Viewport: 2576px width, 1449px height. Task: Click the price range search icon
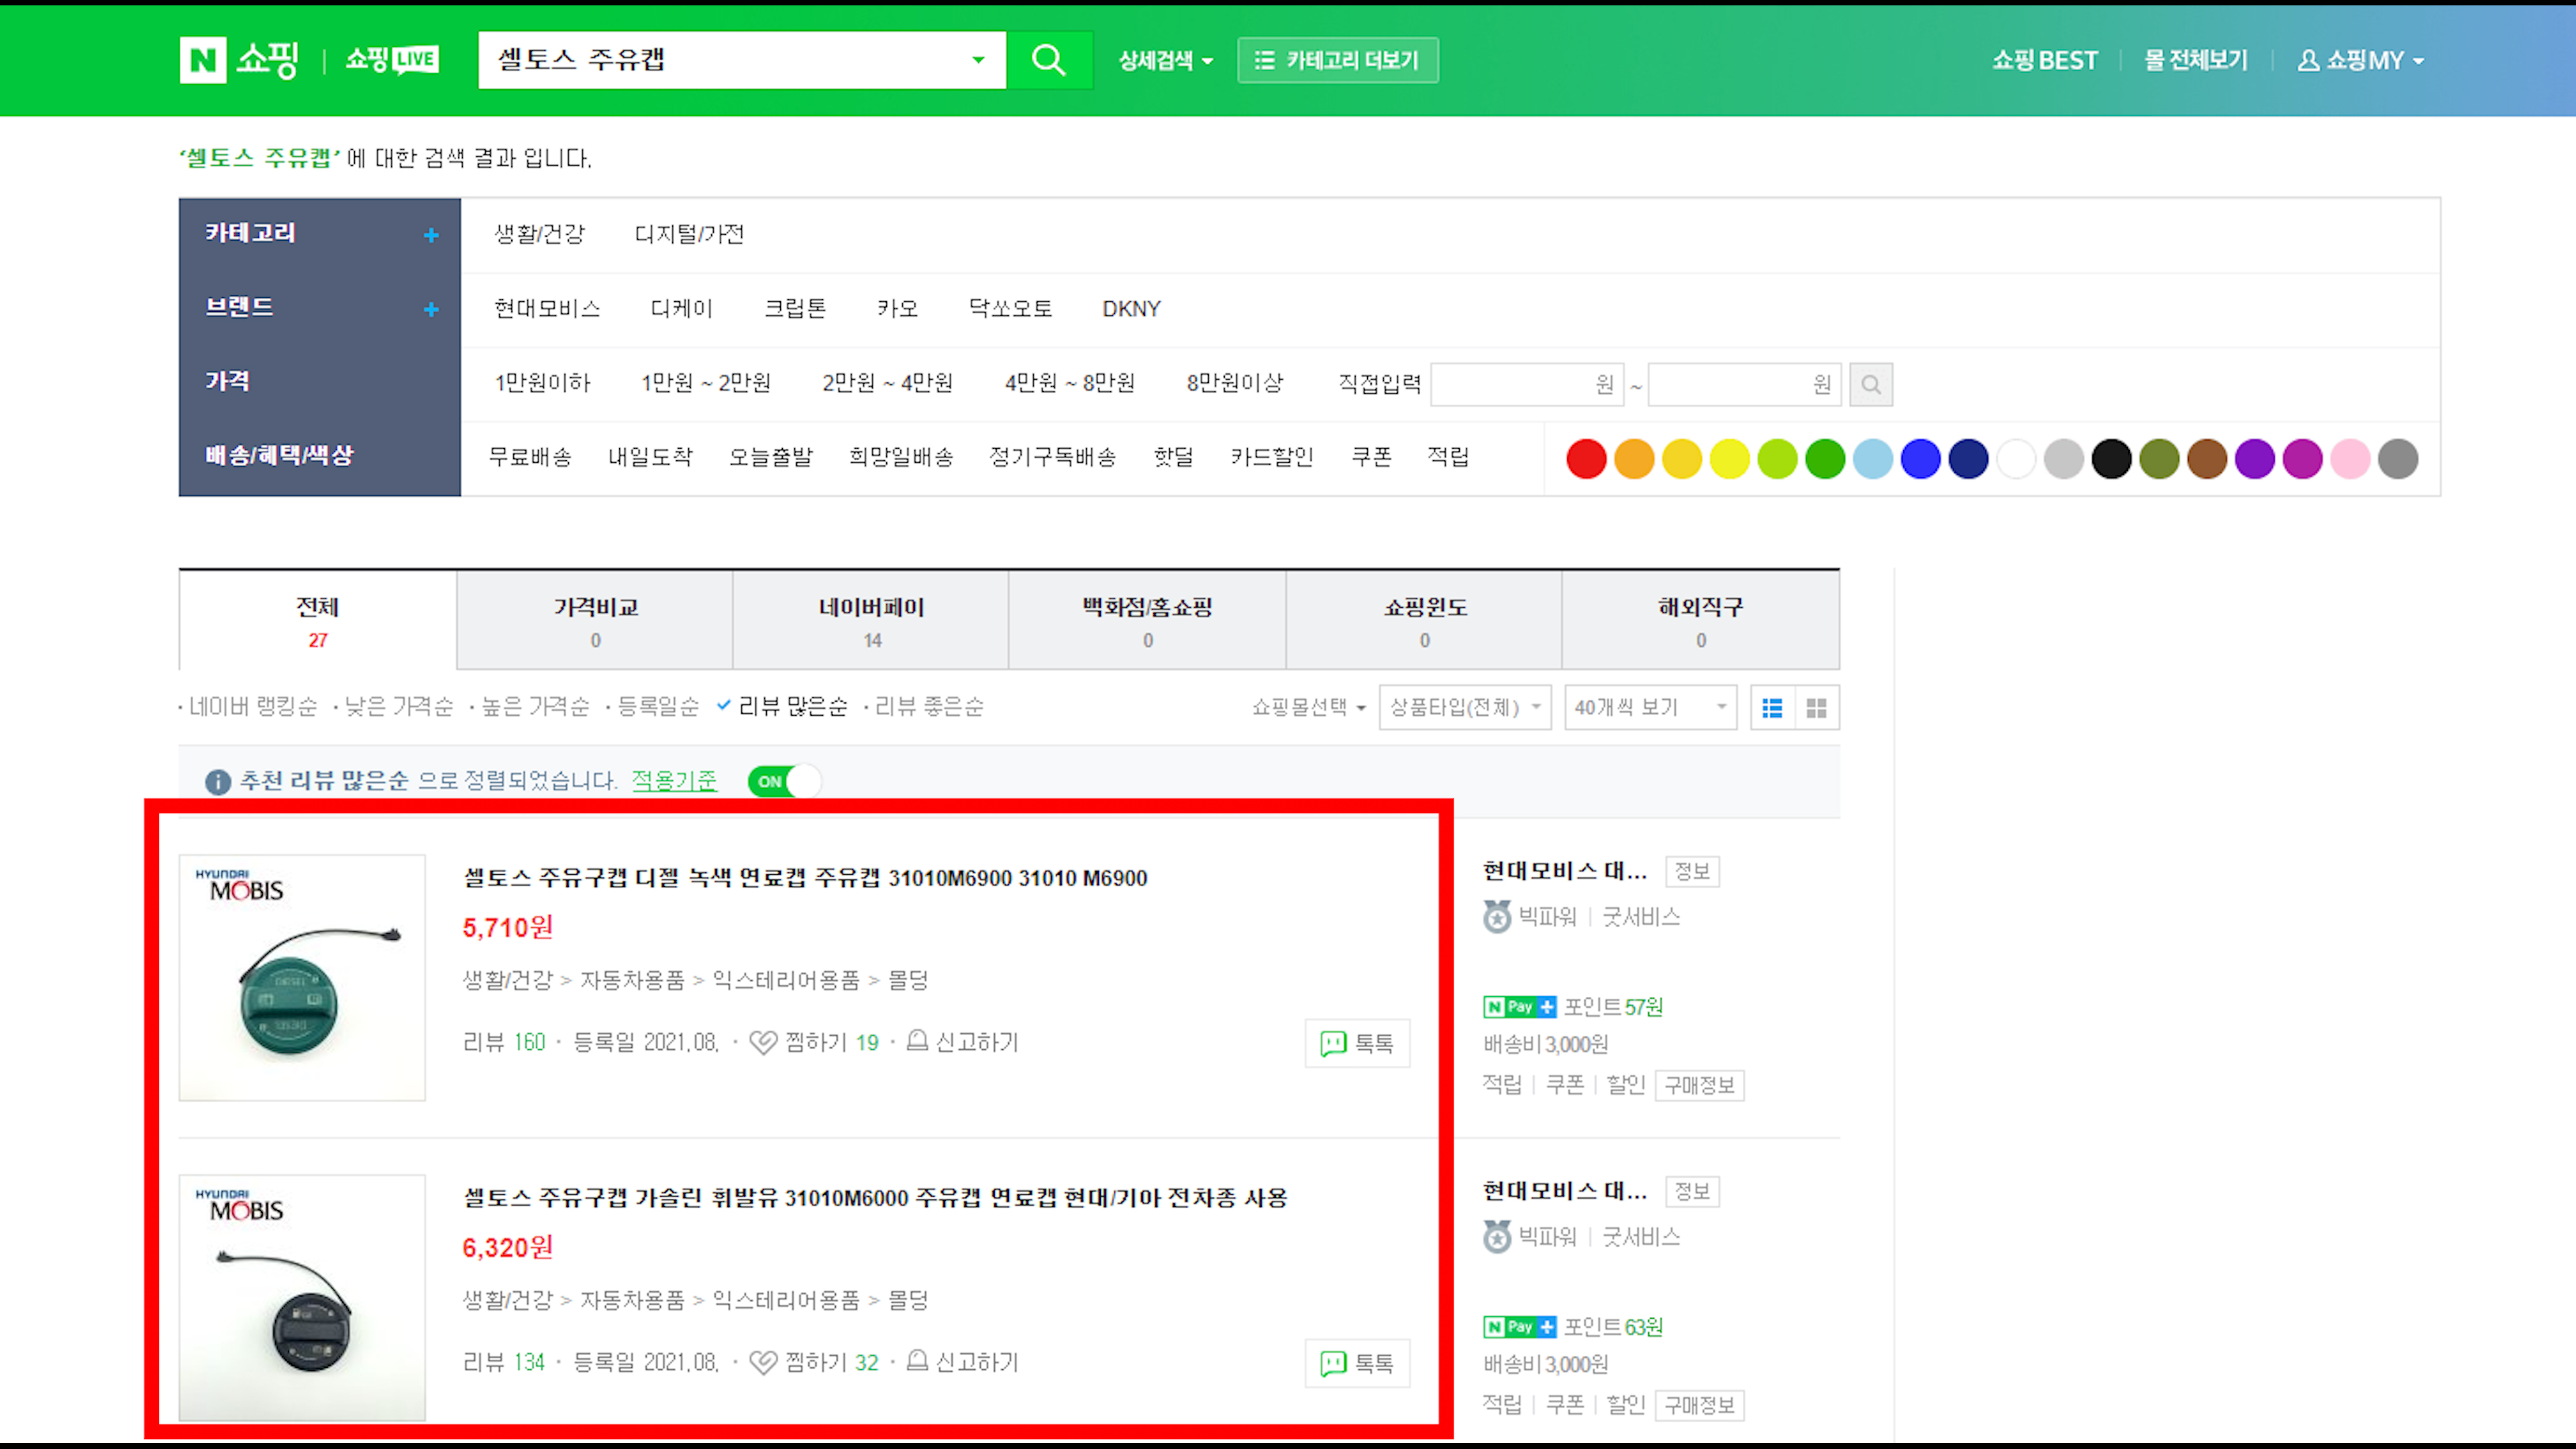point(1870,385)
